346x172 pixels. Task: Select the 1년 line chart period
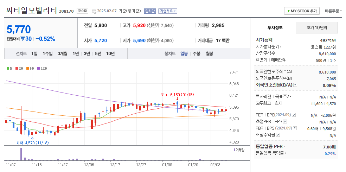(x=76, y=53)
